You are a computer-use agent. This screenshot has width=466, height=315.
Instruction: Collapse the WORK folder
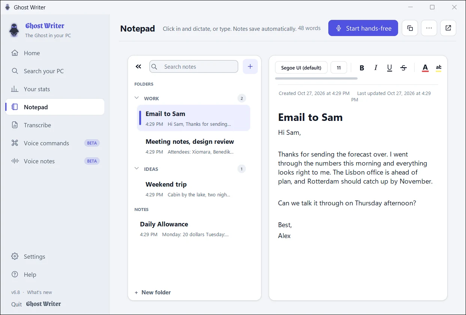click(137, 98)
